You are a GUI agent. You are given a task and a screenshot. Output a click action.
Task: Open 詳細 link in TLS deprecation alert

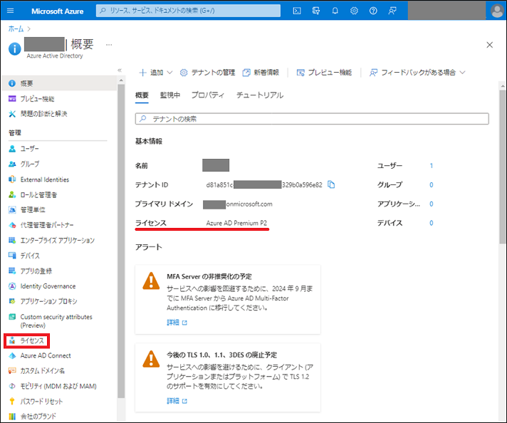tap(177, 401)
